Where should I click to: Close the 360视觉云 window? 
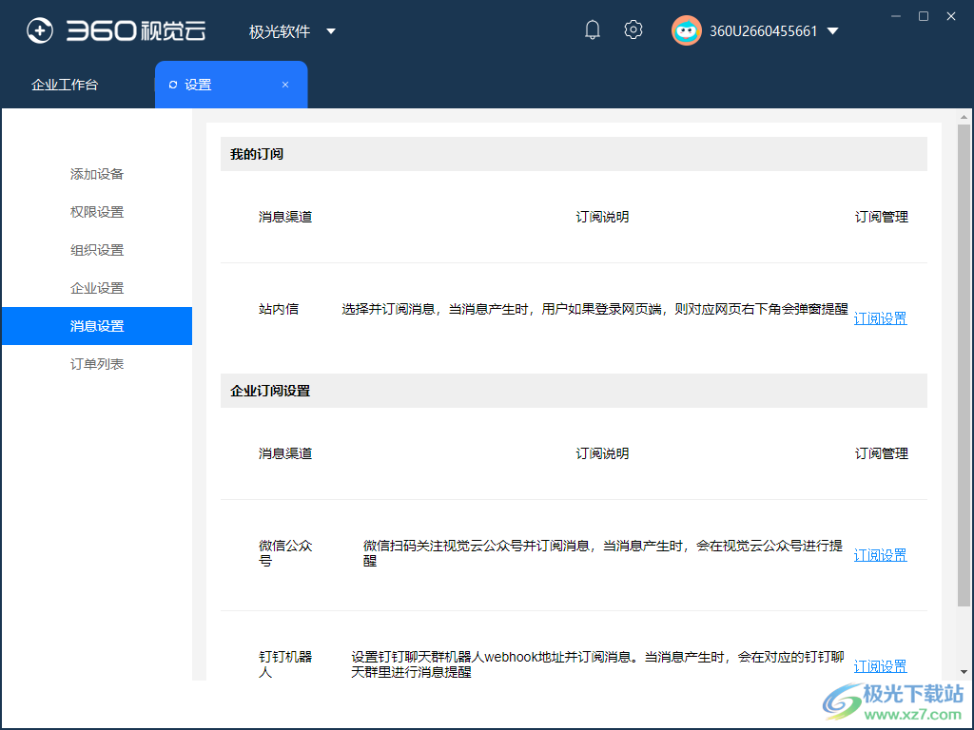click(951, 16)
